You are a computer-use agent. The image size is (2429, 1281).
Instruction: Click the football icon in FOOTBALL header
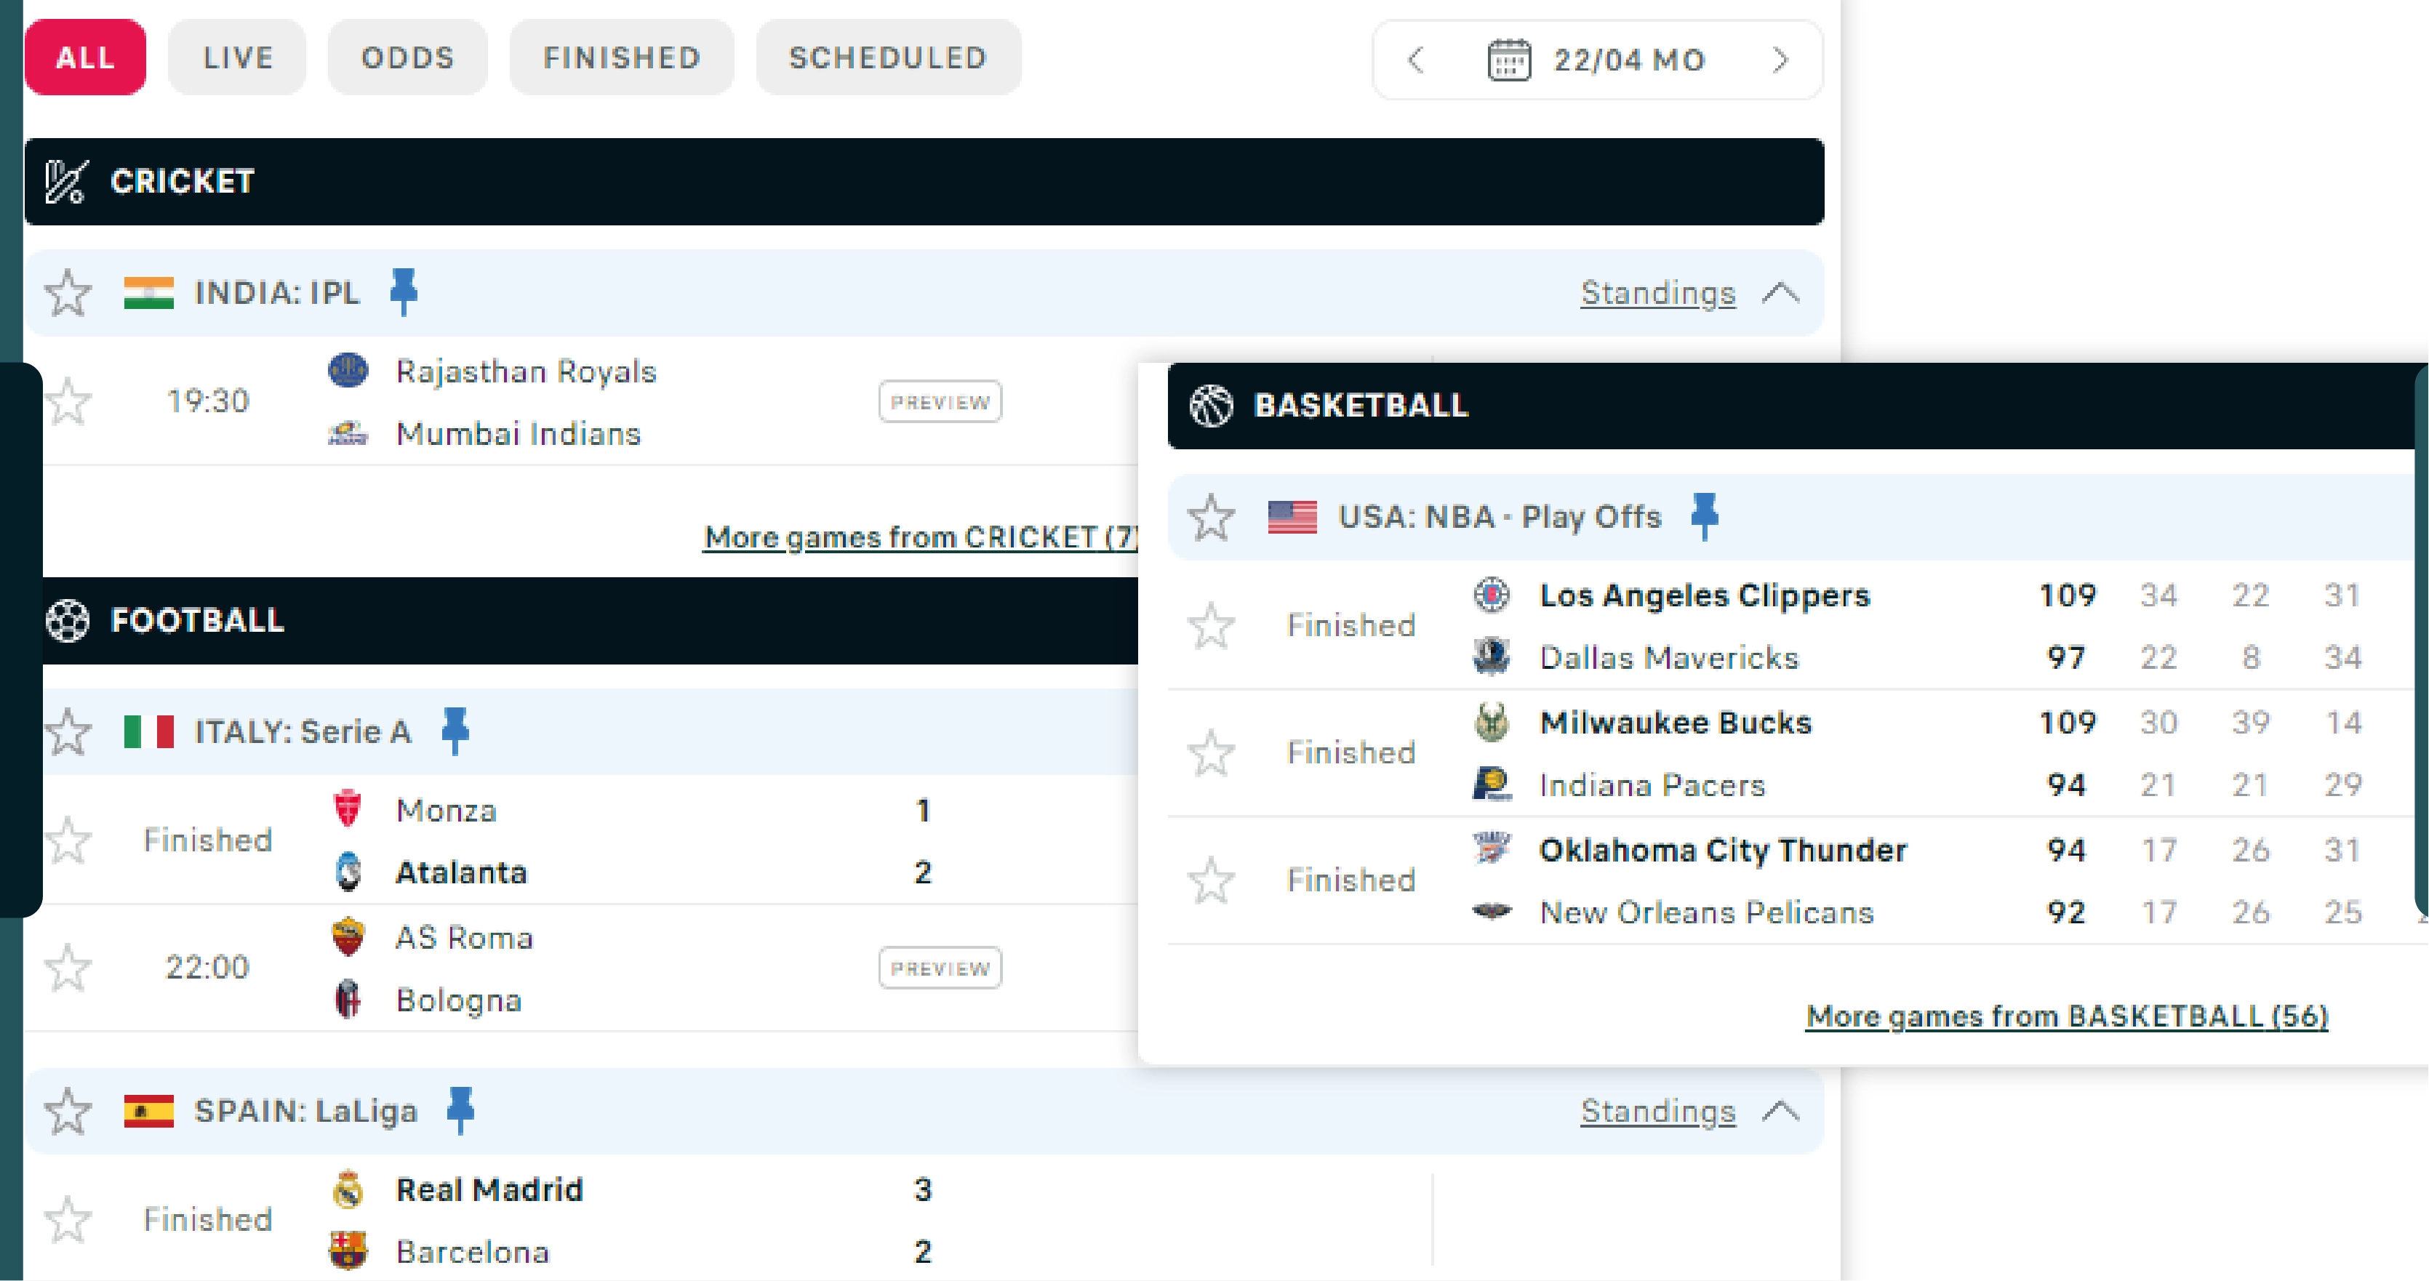coord(67,620)
